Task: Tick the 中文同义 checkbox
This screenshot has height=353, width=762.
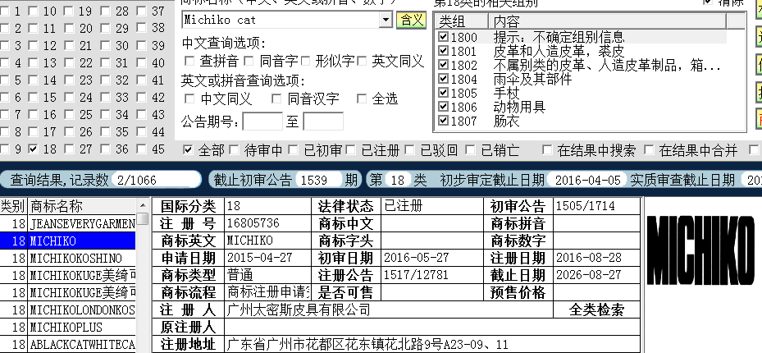Action: pos(189,99)
